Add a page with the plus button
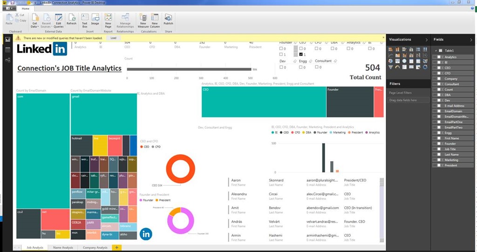Viewport: 477px width, 252px height. click(x=116, y=248)
